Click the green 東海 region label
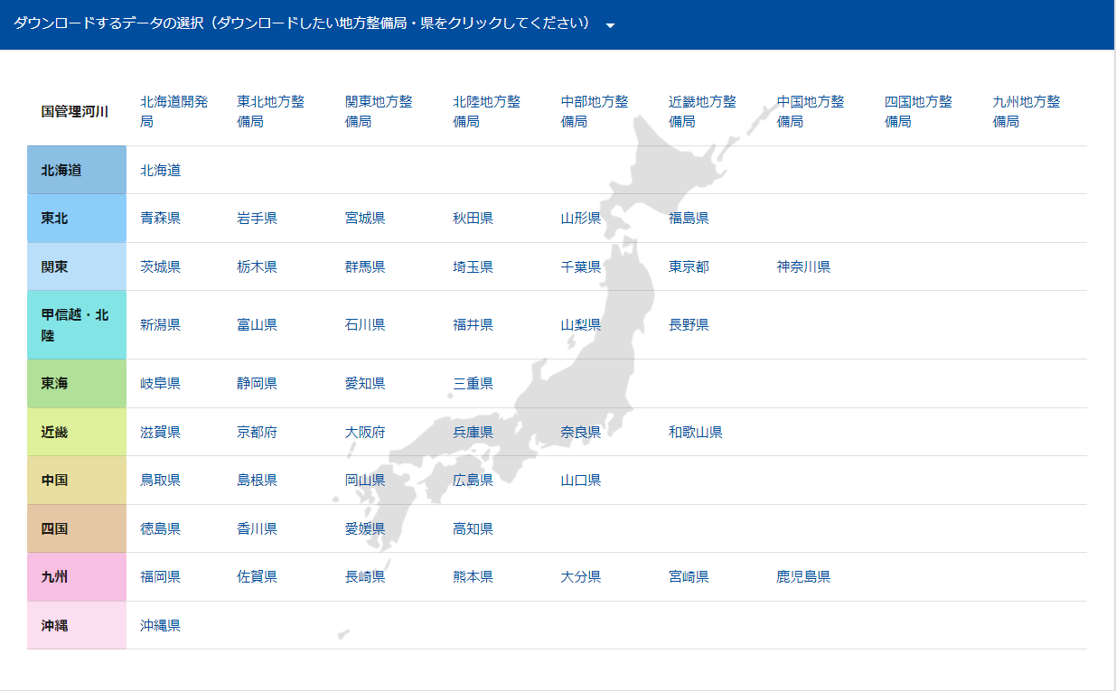This screenshot has height=691, width=1116. 77,383
